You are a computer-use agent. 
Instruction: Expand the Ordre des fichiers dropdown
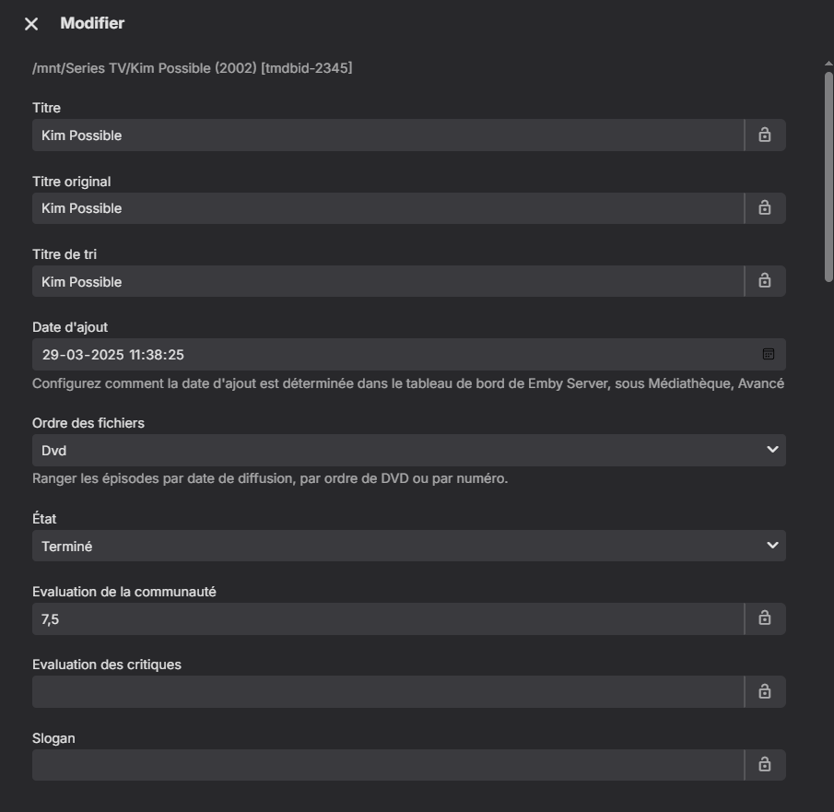coord(408,451)
